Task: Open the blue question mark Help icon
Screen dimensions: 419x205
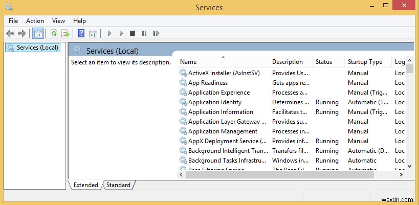Action: coord(81,34)
